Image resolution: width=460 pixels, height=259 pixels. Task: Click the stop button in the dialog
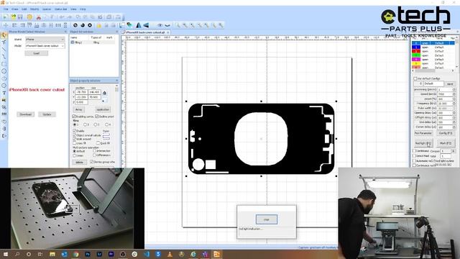coord(267,219)
